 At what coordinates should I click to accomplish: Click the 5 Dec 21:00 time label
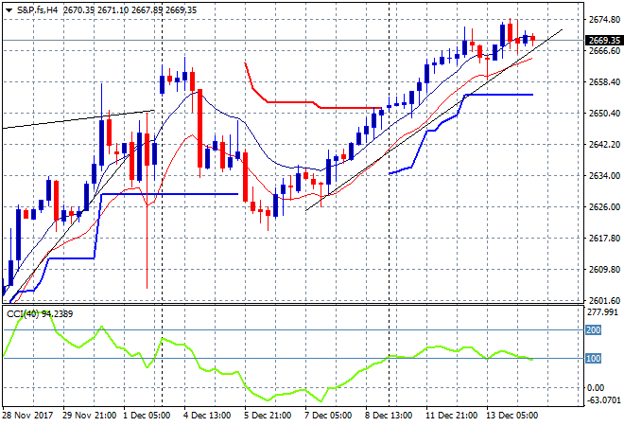[268, 416]
